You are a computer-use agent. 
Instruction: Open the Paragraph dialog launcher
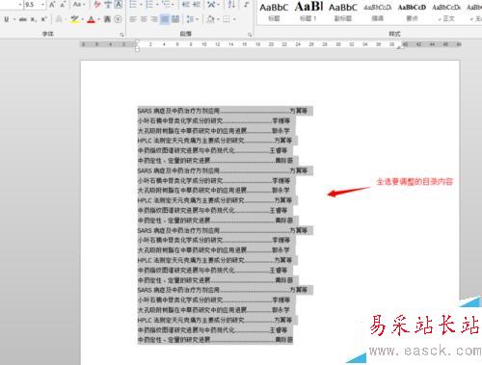[250, 34]
